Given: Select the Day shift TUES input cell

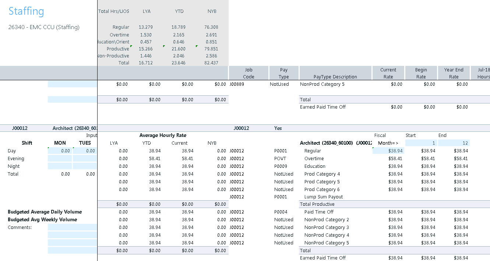Looking at the screenshot, I should point(85,151).
